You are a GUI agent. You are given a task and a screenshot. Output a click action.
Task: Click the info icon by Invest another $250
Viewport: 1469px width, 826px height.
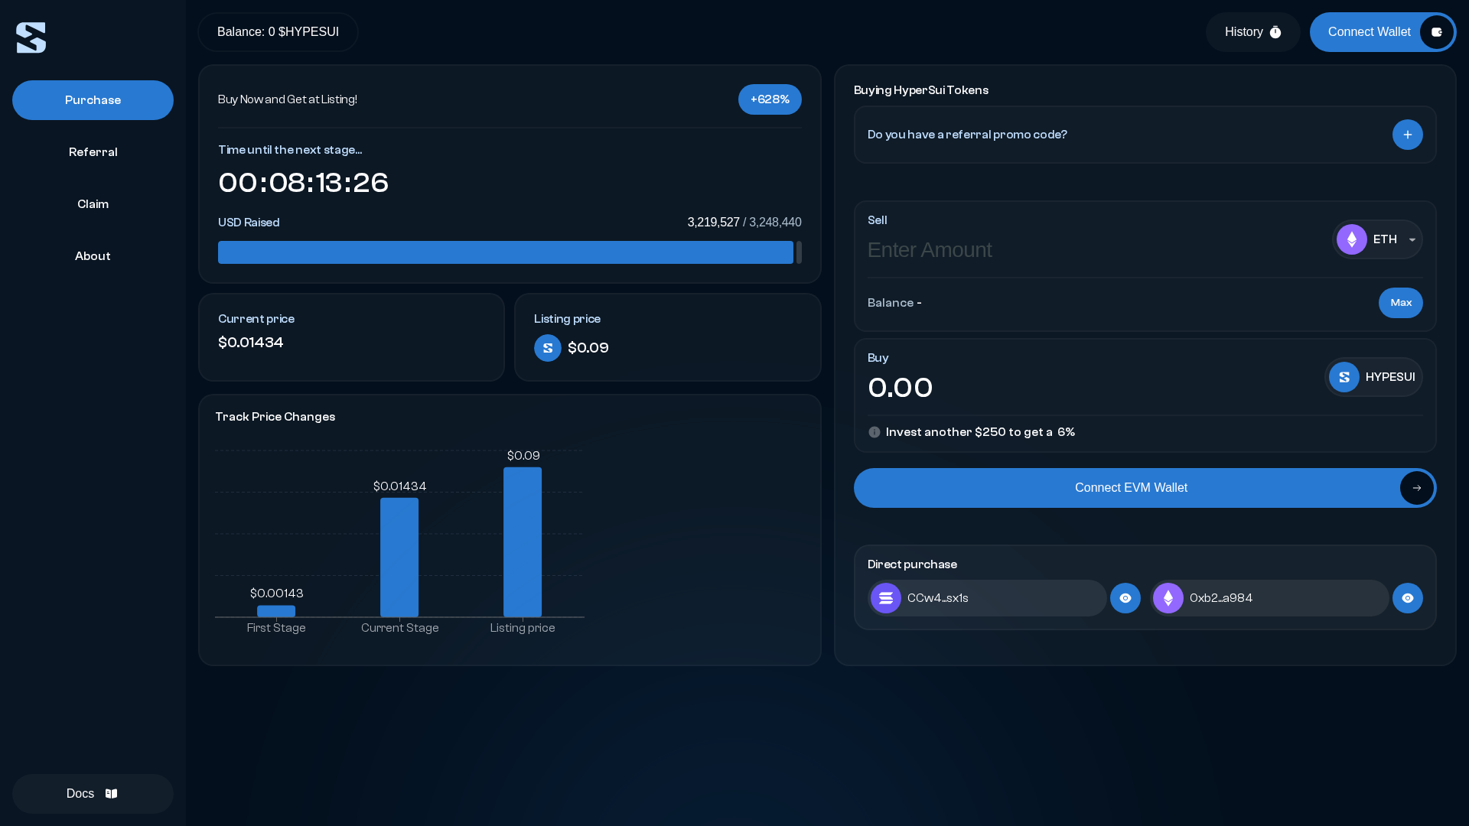click(x=875, y=432)
